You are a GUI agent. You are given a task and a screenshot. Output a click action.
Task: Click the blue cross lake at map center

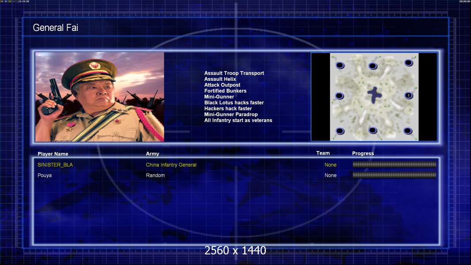coord(374,95)
